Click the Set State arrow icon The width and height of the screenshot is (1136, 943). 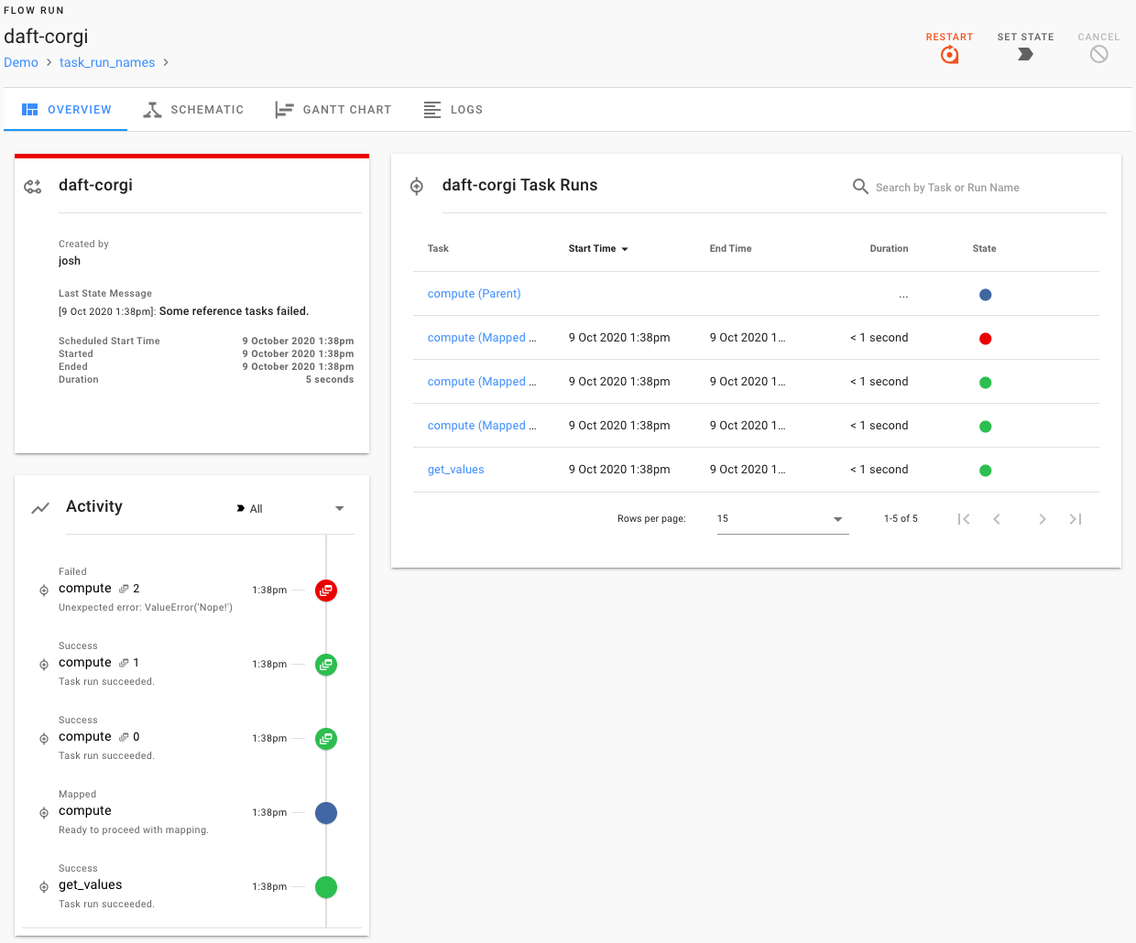[x=1025, y=55]
